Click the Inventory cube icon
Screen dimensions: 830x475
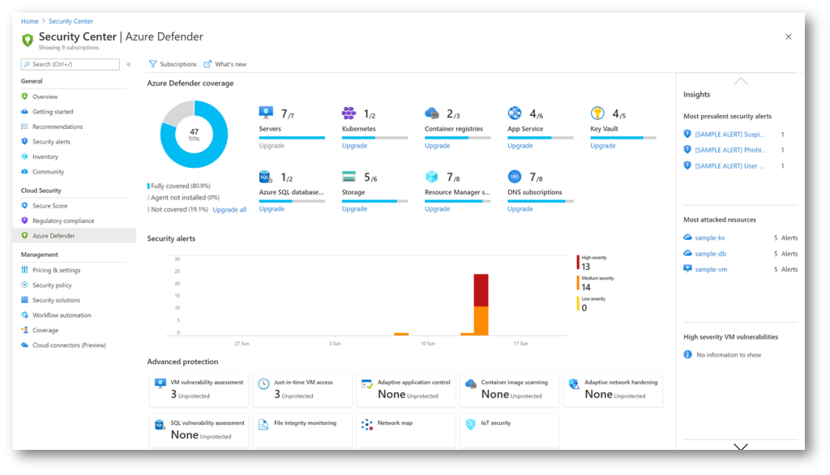(x=24, y=156)
